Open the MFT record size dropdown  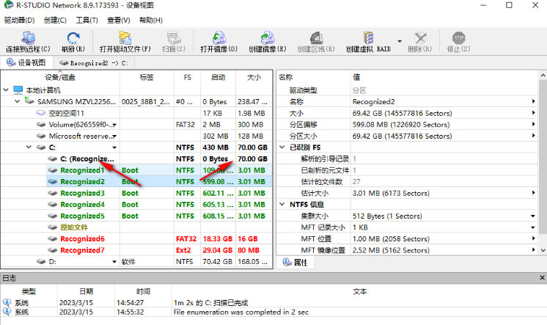point(533,227)
